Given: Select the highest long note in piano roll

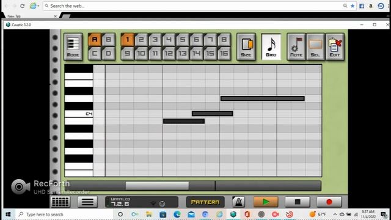Looking at the screenshot, I should tap(263, 98).
